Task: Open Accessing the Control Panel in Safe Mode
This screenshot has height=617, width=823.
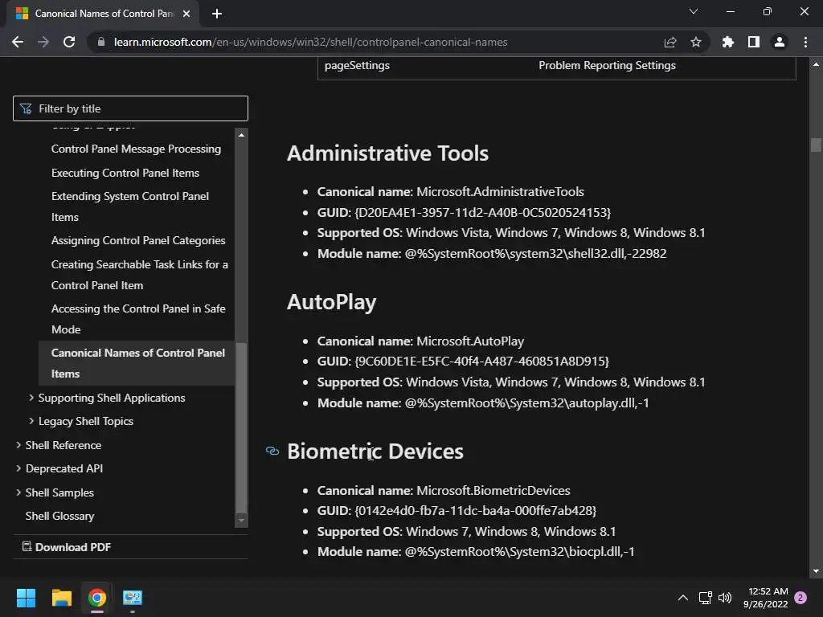Action: 138,319
